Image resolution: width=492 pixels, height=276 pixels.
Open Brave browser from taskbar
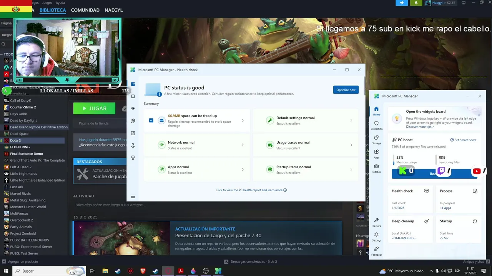click(143, 271)
